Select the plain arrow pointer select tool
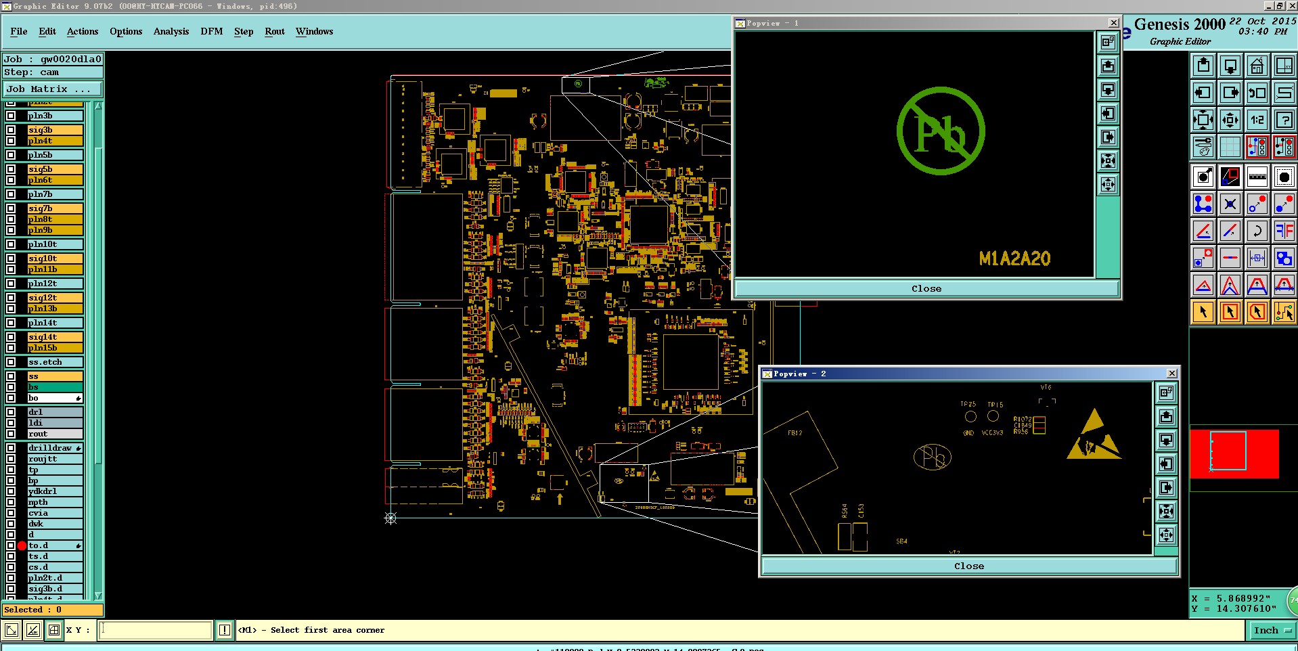Image resolution: width=1298 pixels, height=651 pixels. pos(1203,312)
